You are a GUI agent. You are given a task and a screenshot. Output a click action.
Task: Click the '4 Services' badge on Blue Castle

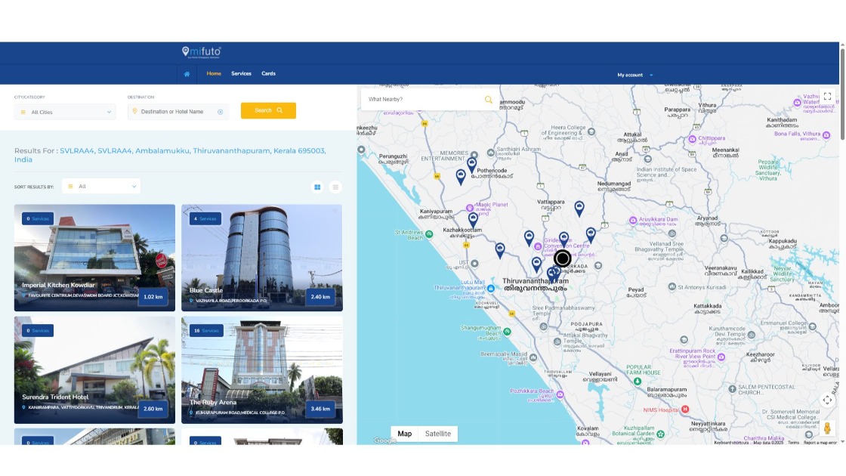click(x=205, y=218)
